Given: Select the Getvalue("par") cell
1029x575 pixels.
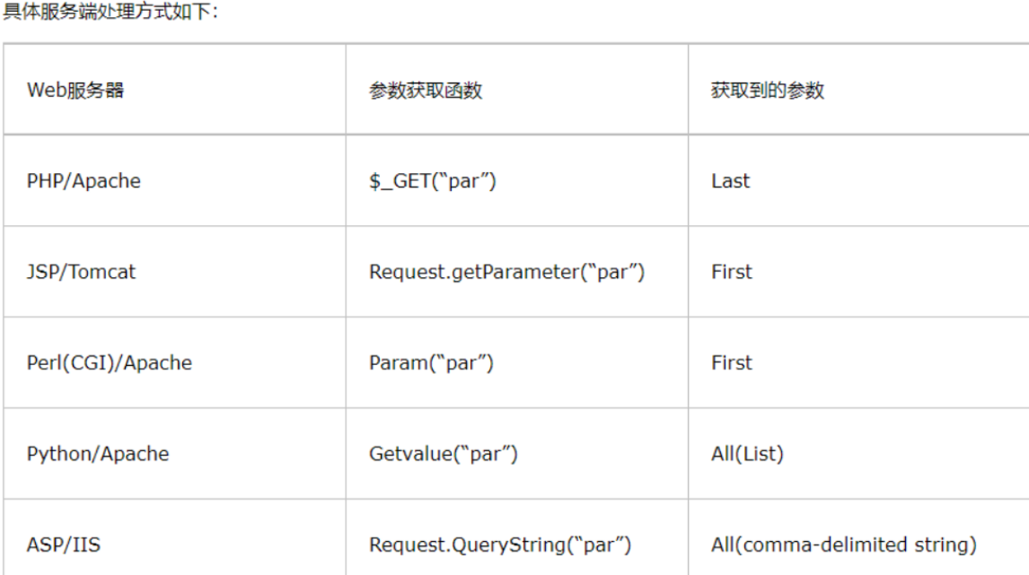Looking at the screenshot, I should pos(517,454).
